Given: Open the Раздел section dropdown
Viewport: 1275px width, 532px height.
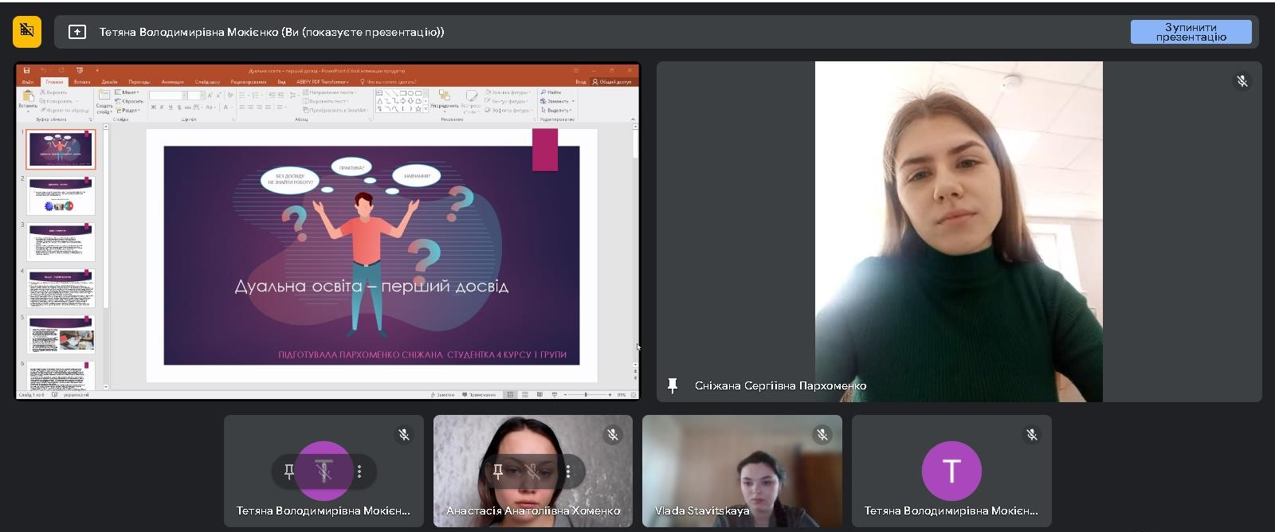Looking at the screenshot, I should (x=128, y=110).
